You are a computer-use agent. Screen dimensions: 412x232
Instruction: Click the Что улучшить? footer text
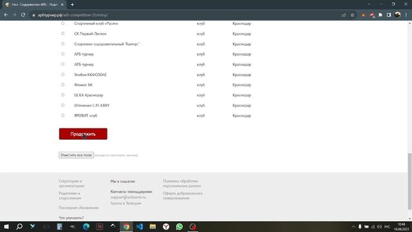pos(71,218)
